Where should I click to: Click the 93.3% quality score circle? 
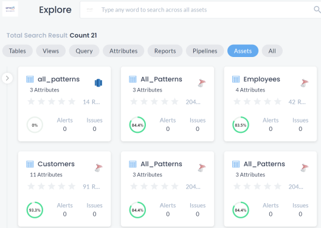click(x=35, y=210)
